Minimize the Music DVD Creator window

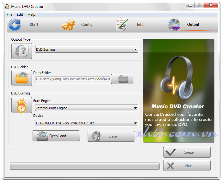(x=190, y=5)
